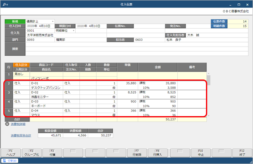Click the 購買部 department name
The height and width of the screenshot is (164, 253).
60,40
